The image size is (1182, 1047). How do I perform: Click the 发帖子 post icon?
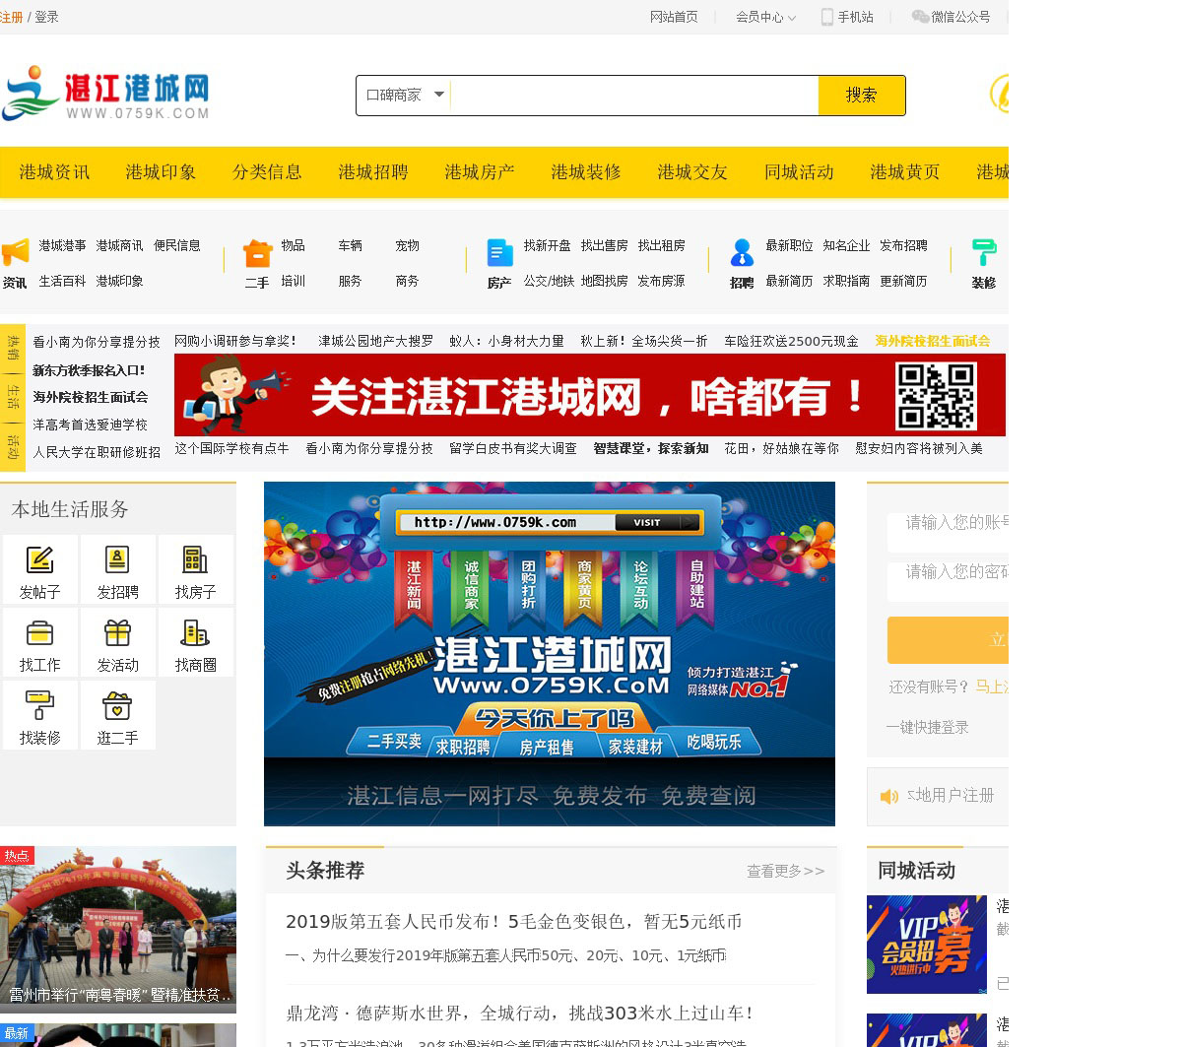pyautogui.click(x=39, y=559)
